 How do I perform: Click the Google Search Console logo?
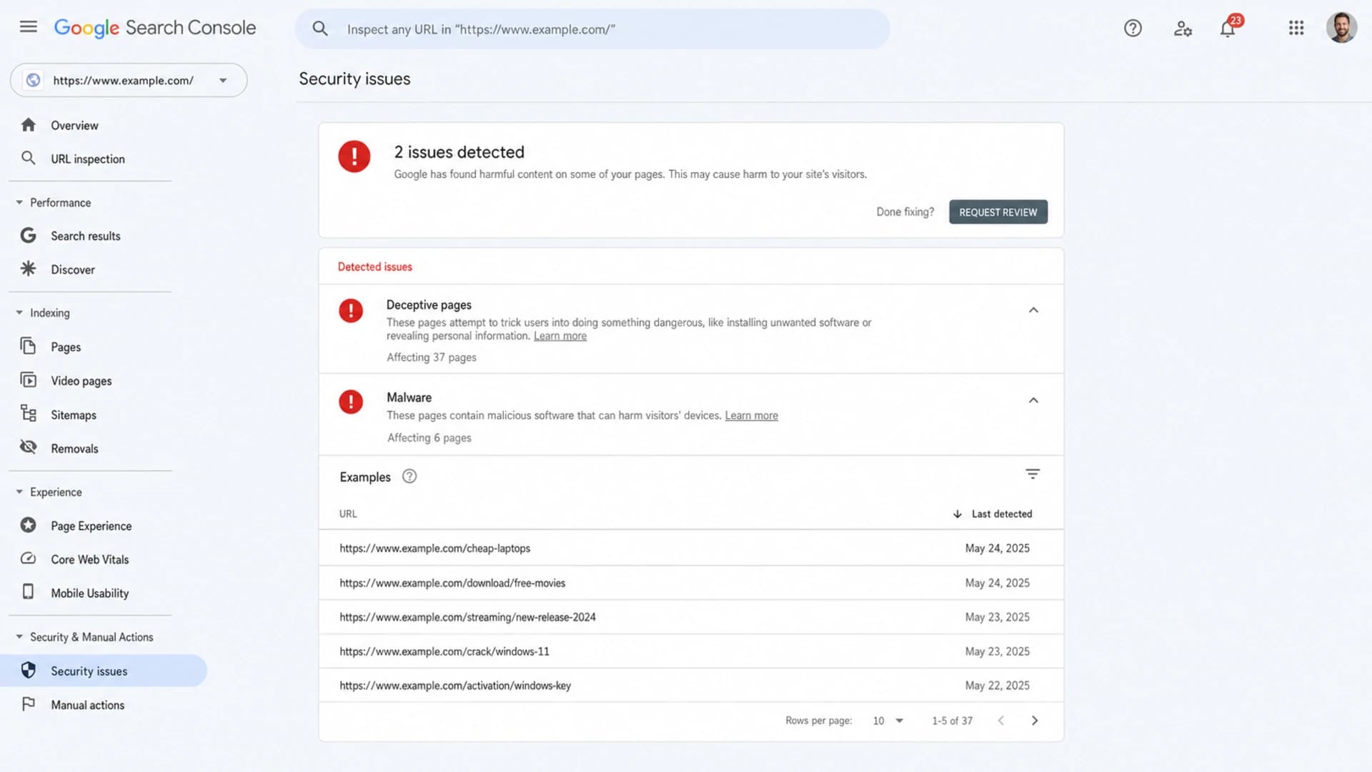coord(155,28)
